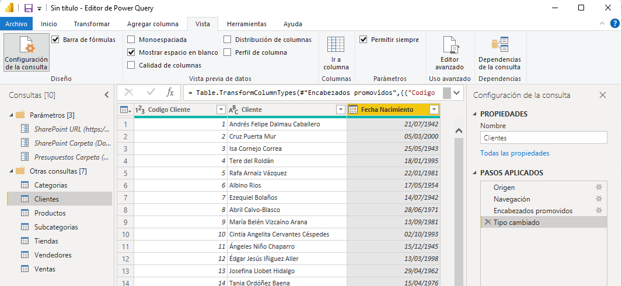Open settings gear for Origen step

[599, 188]
